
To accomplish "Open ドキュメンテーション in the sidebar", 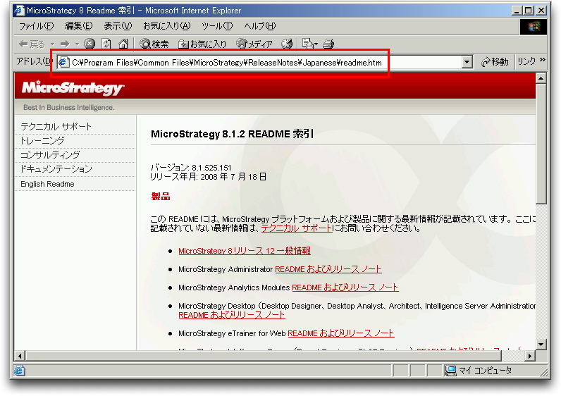I will [56, 169].
